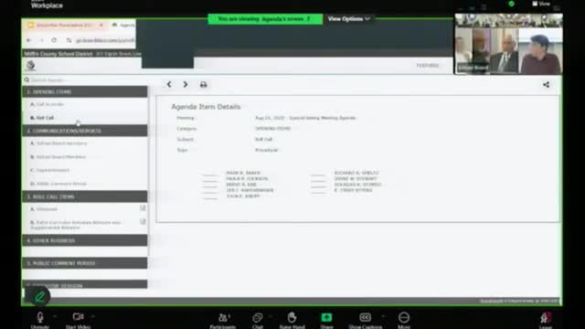Click the print icon in agenda toolbar
Viewport: 585px width, 329px height.
pyautogui.click(x=203, y=84)
